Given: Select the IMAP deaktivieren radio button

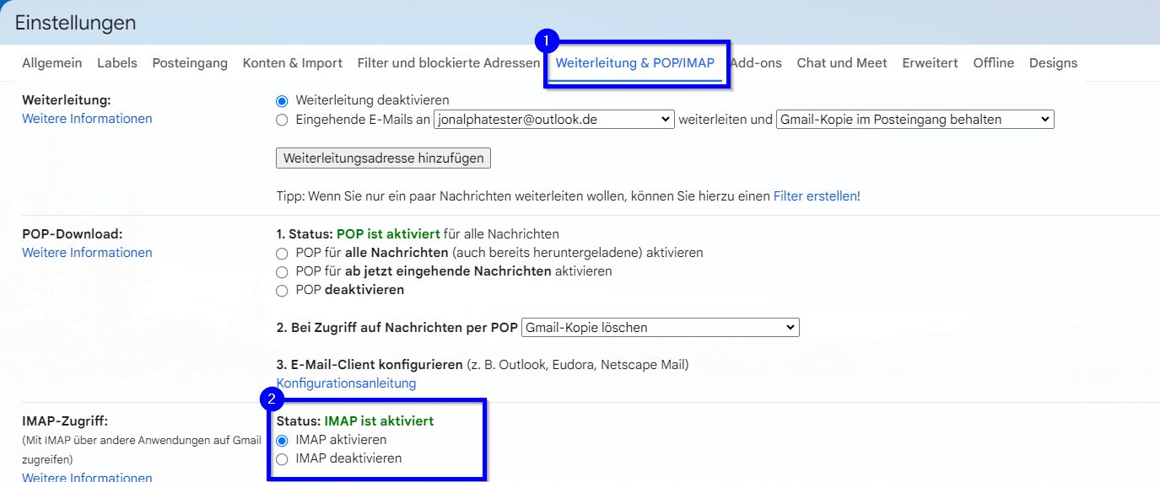Looking at the screenshot, I should (282, 459).
